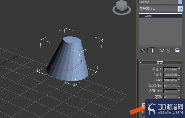The width and height of the screenshot is (185, 118).
Task: Click Make Unique icon
Action: (x=162, y=51)
